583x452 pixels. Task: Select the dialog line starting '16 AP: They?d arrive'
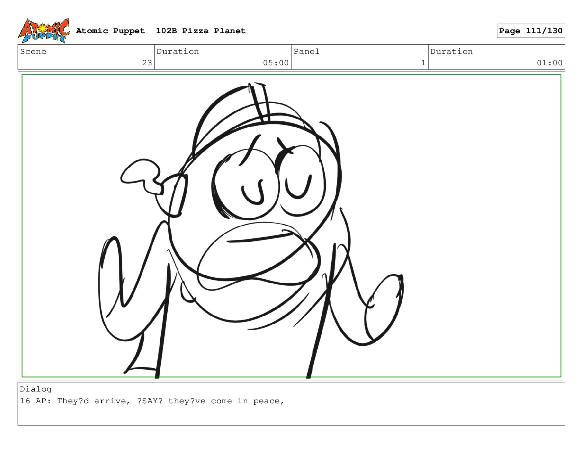(x=152, y=401)
